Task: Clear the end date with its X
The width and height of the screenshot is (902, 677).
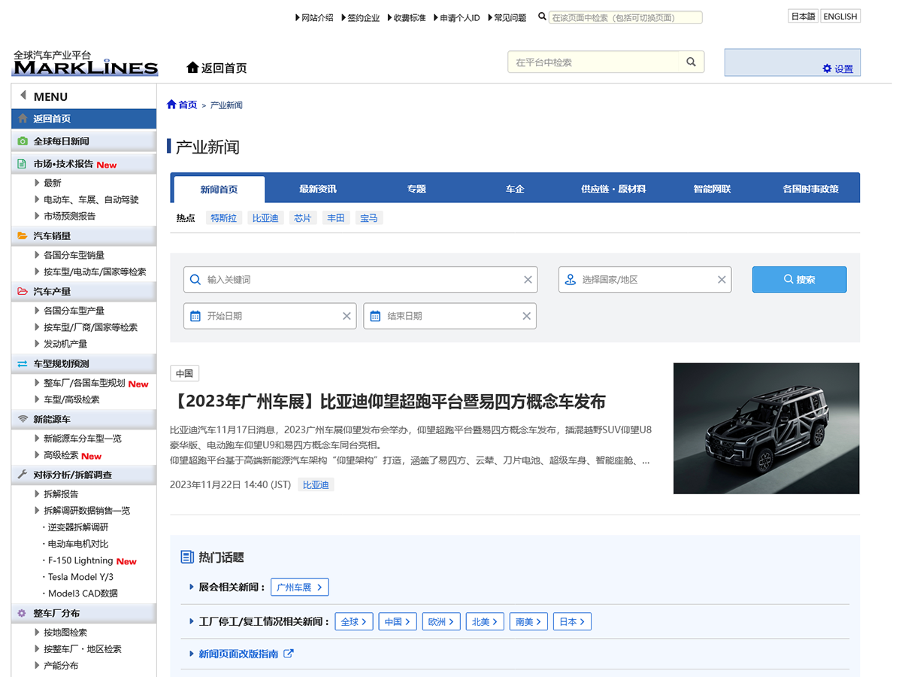Action: click(x=526, y=316)
